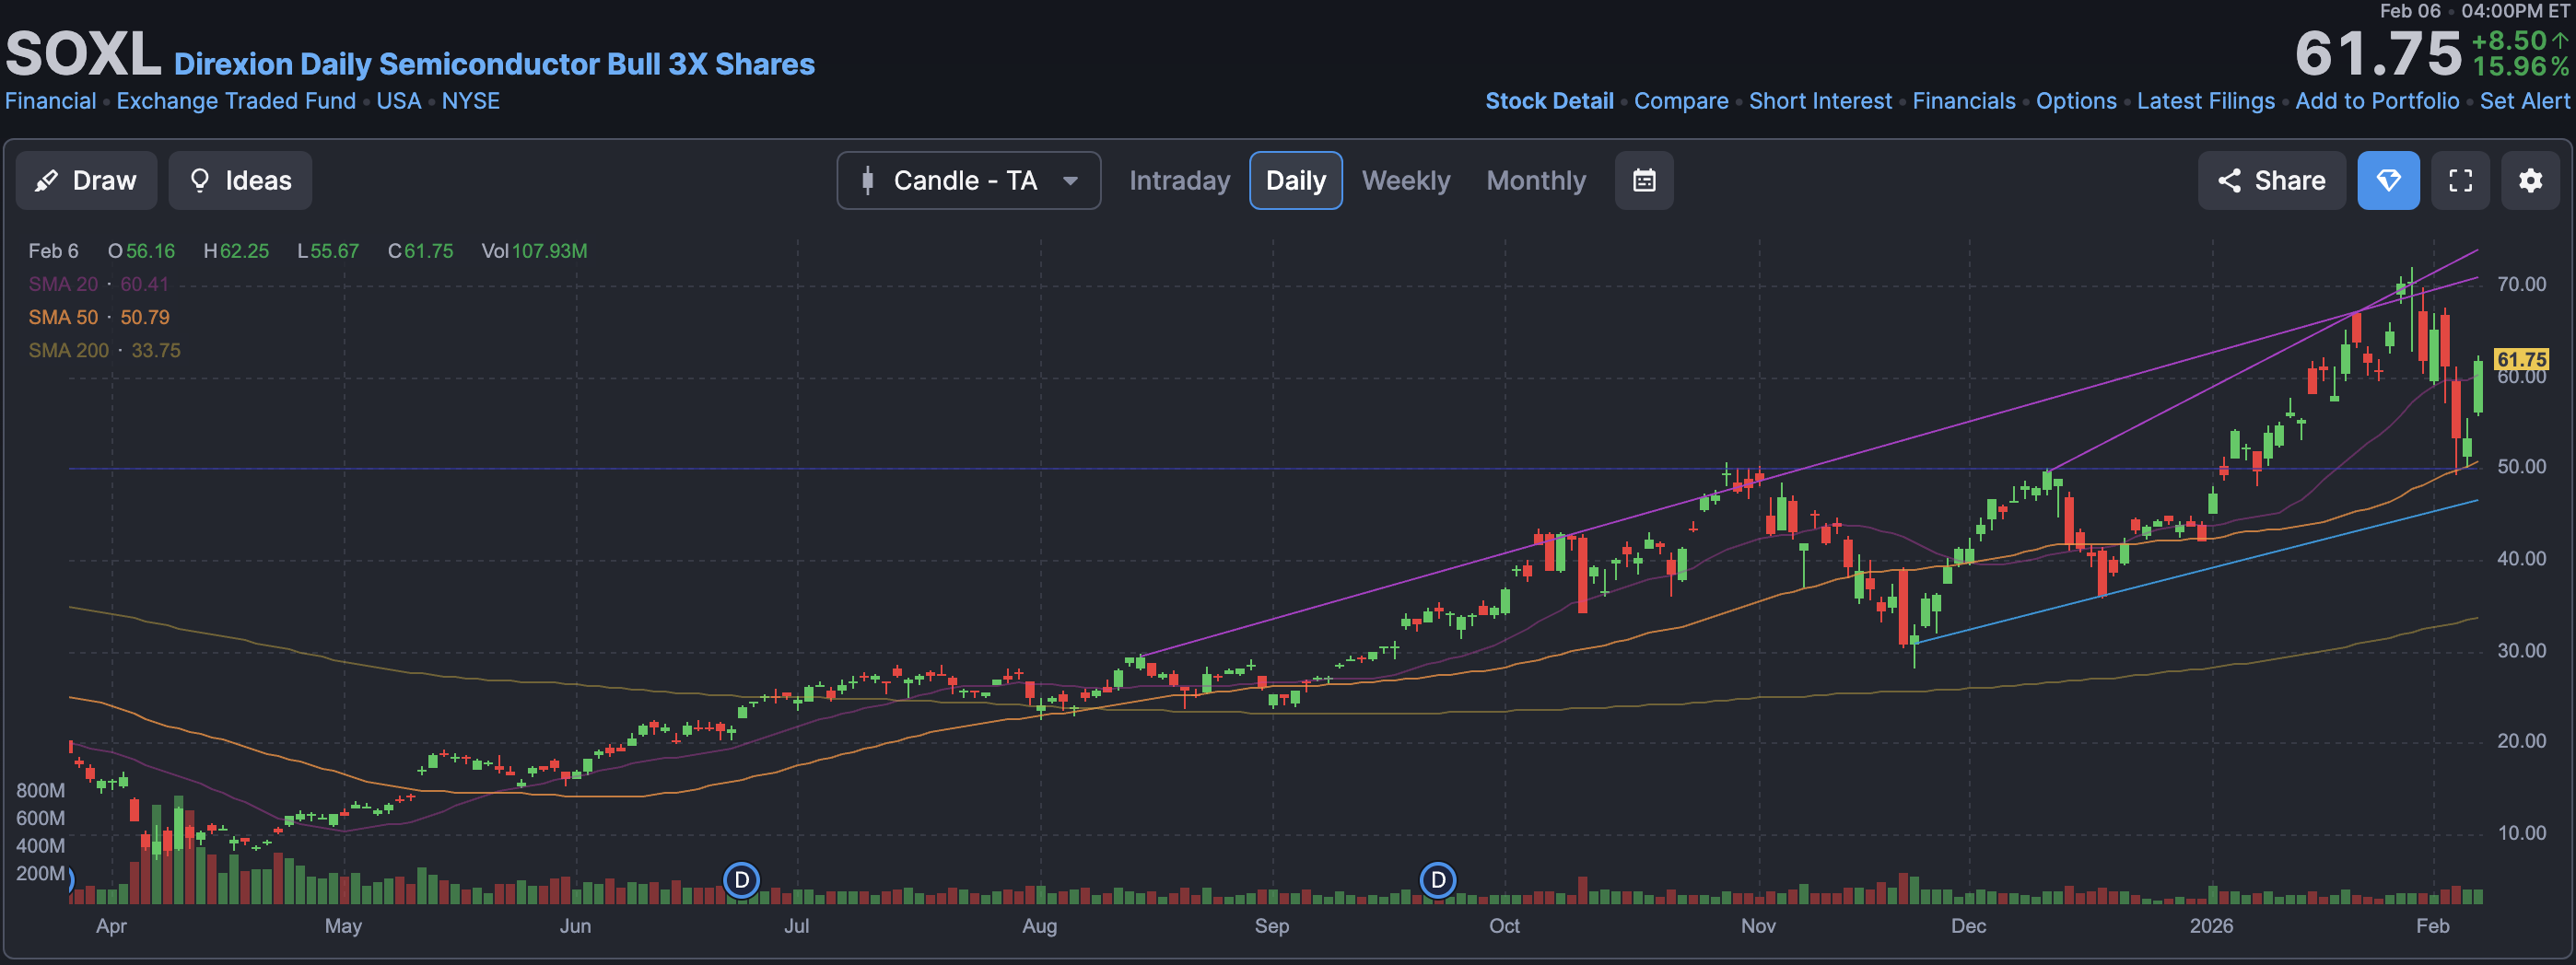Open the USA country link
The image size is (2576, 965).
click(x=399, y=101)
